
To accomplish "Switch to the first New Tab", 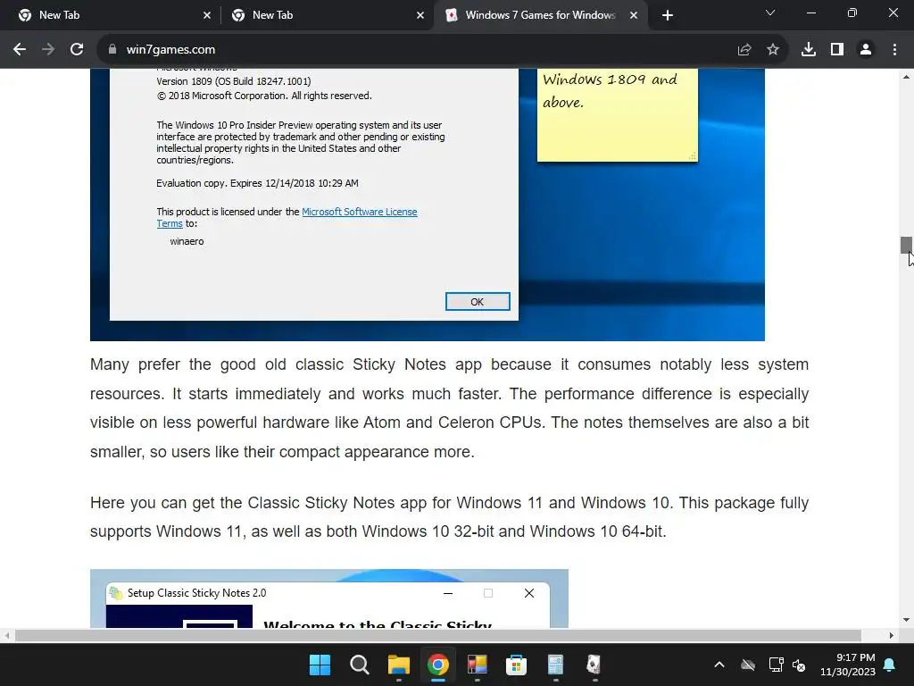I will coord(110,15).
